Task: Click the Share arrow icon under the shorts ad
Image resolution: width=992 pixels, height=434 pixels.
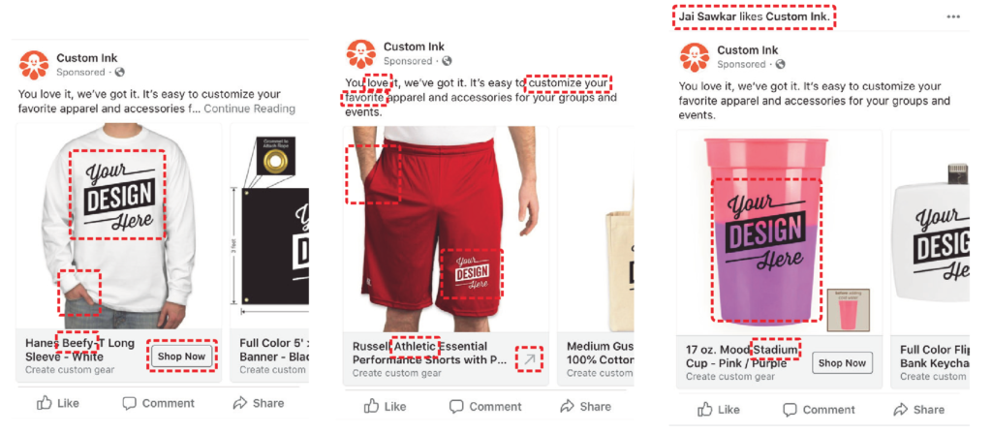Action: [x=568, y=406]
